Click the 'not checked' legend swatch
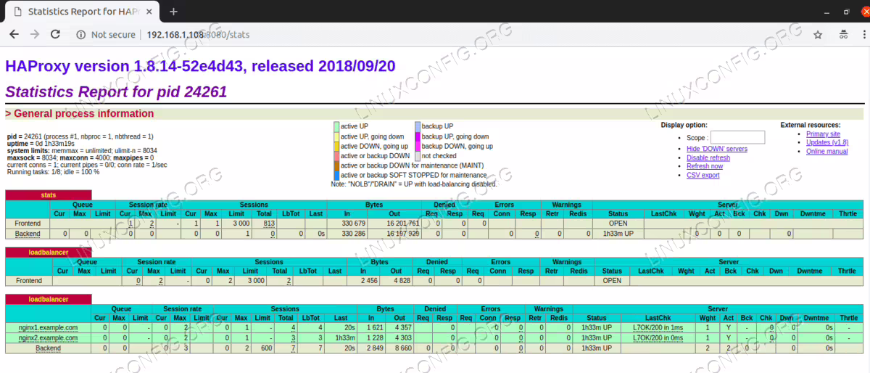This screenshot has height=373, width=870. pyautogui.click(x=418, y=156)
